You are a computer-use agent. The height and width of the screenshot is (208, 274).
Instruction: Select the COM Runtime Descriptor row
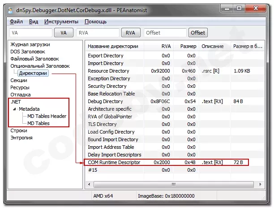pos(175,162)
